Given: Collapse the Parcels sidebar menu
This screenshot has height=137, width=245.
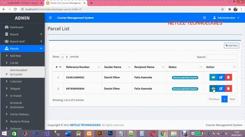Looking at the screenshot, I should [23, 49].
